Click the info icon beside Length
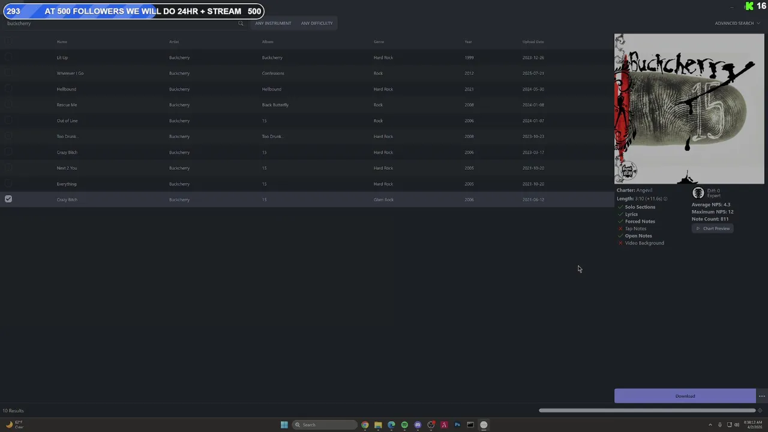Viewport: 768px width, 432px height. (x=665, y=199)
